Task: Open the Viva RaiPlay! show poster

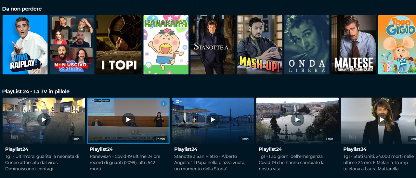Action: tap(25, 45)
